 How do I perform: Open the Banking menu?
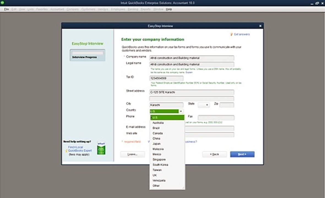click(133, 9)
